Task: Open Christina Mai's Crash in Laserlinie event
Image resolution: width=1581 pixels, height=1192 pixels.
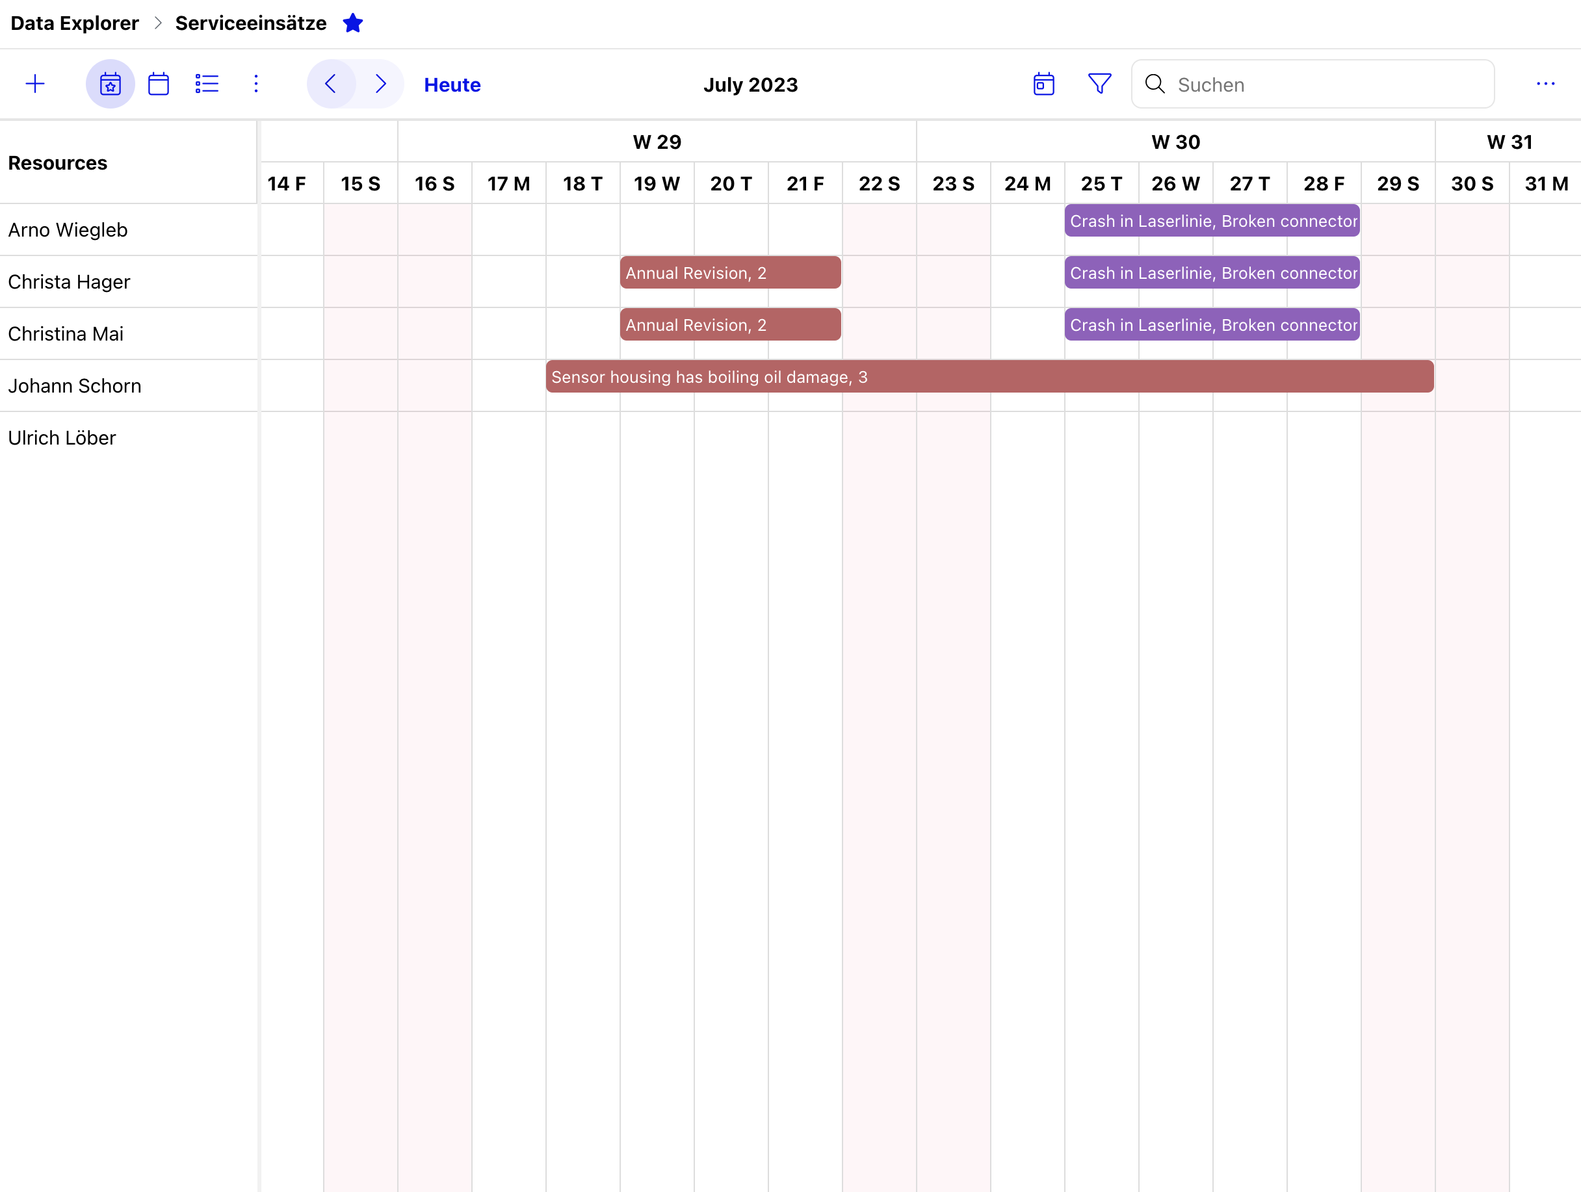Action: (1212, 325)
